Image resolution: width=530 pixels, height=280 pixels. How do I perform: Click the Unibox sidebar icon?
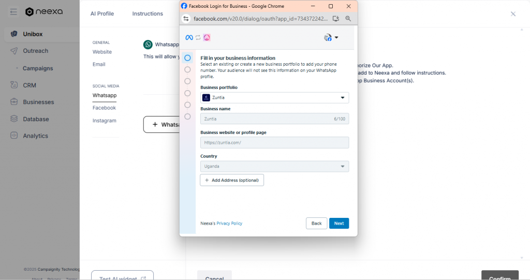(14, 34)
